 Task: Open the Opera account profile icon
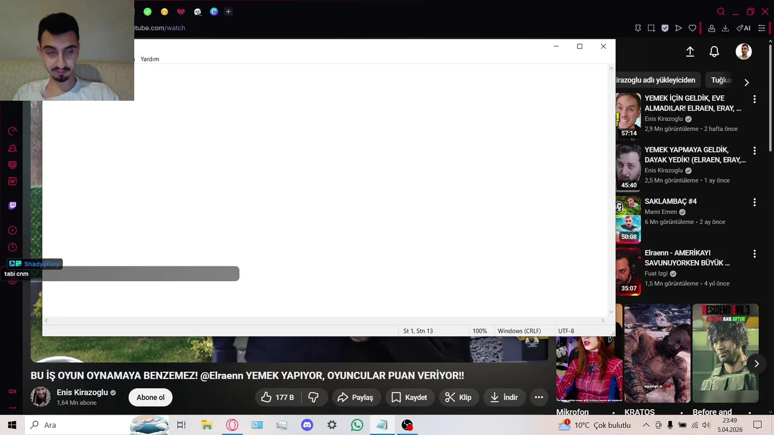coord(712,28)
